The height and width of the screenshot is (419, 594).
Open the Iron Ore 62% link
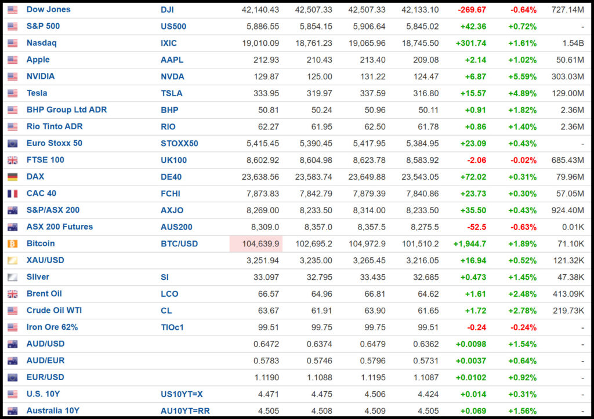(x=52, y=327)
